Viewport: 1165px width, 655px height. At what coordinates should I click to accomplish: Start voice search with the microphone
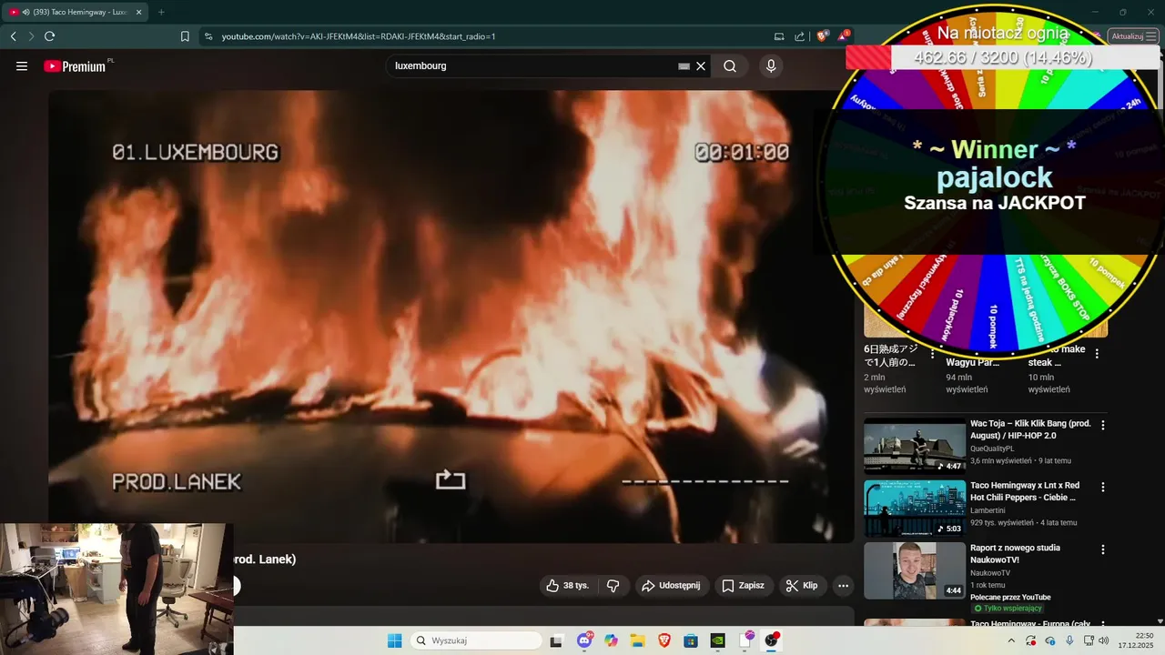coord(771,66)
